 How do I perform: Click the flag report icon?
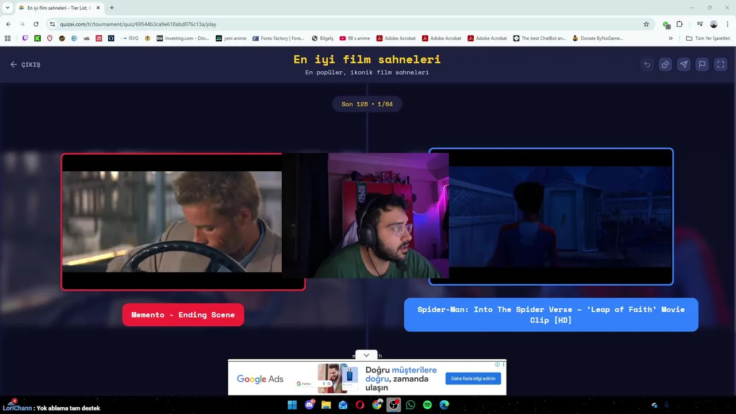(702, 64)
